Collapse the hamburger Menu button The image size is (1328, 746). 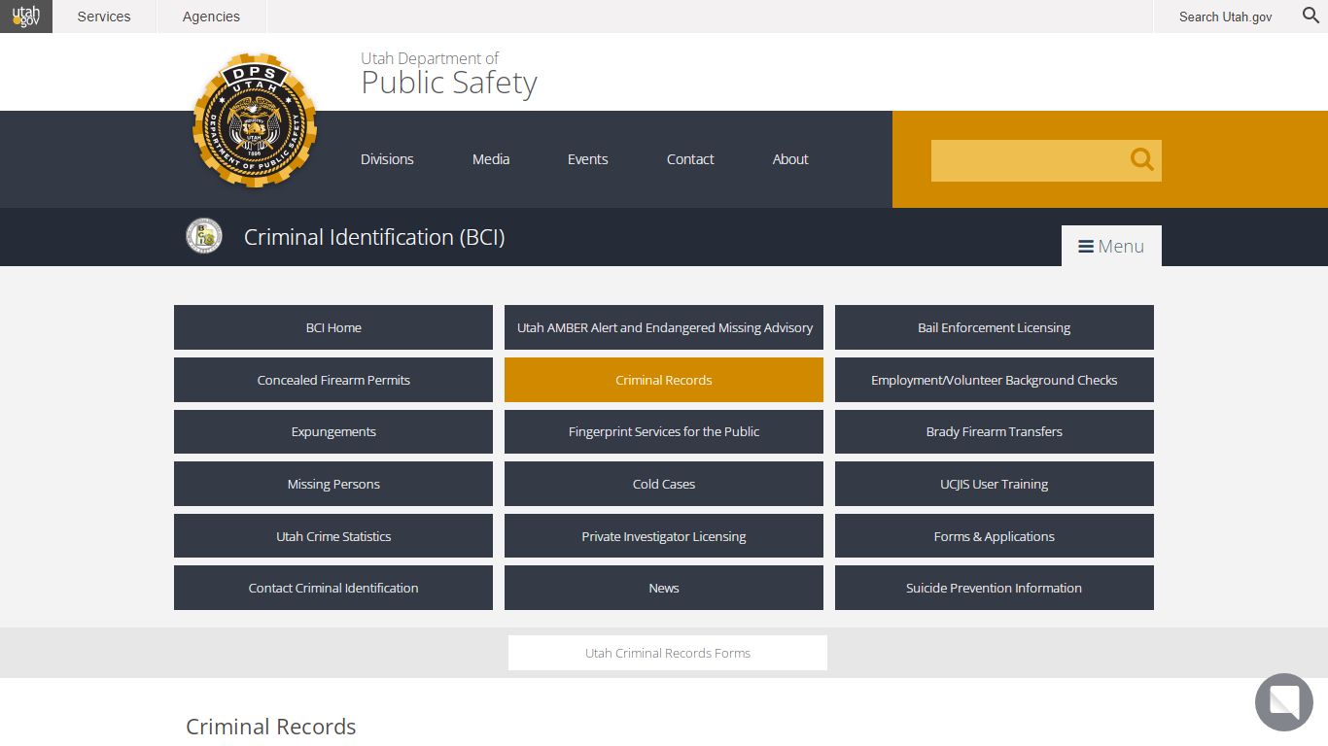click(x=1111, y=246)
